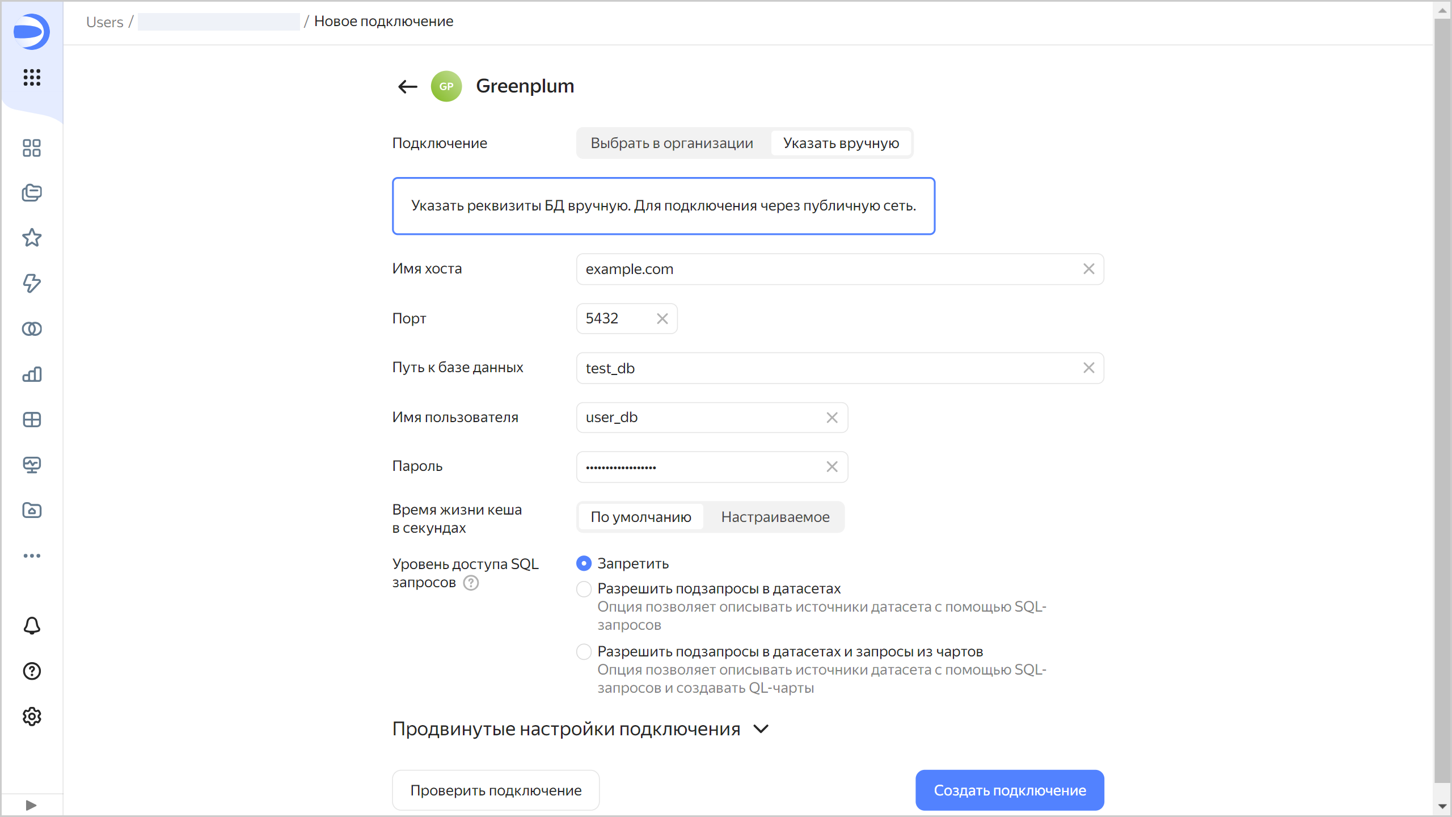Open notifications bell icon
1452x817 pixels.
pos(32,625)
